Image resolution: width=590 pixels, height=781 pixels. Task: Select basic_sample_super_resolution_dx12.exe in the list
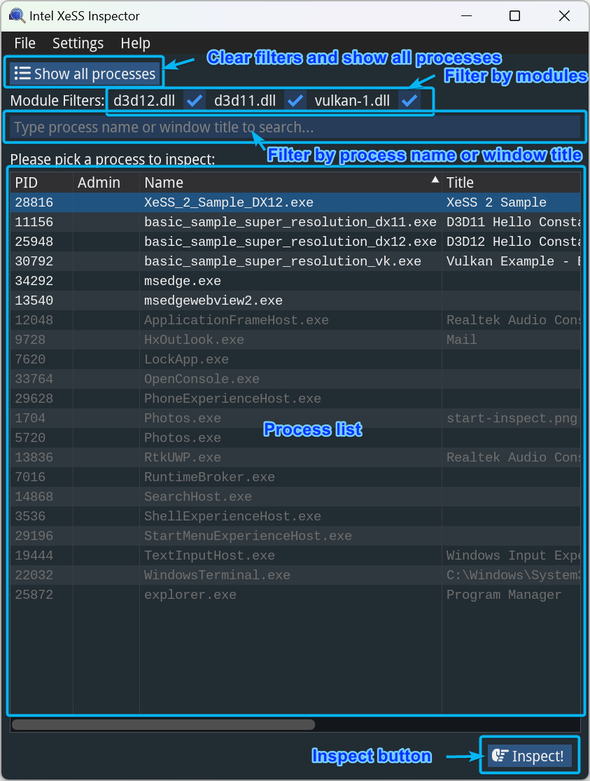295,242
